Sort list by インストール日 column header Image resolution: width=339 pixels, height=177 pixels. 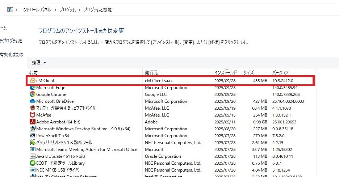click(226, 73)
